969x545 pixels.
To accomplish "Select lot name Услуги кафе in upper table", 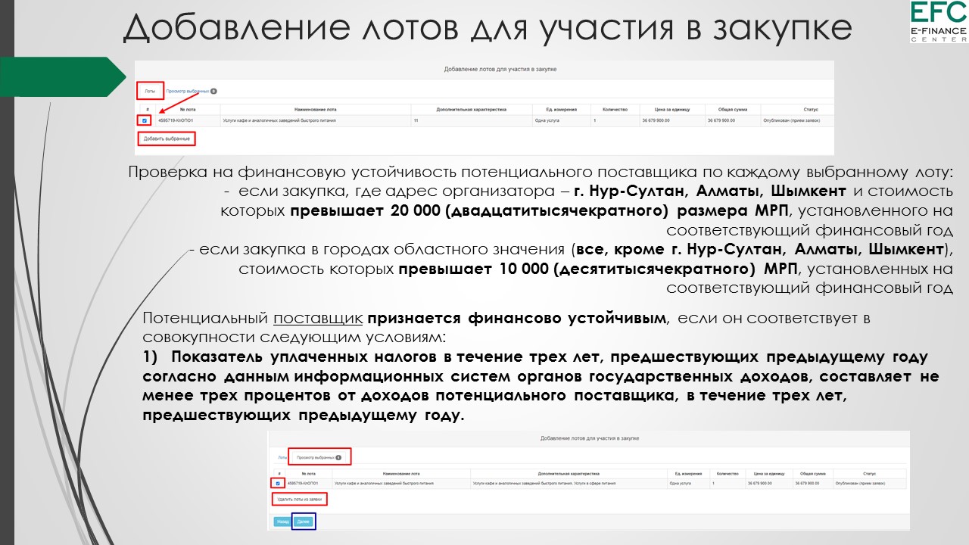I will [279, 120].
